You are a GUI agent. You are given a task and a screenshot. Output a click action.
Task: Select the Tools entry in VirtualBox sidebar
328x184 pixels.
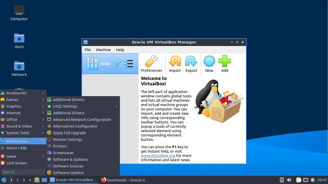click(110, 64)
